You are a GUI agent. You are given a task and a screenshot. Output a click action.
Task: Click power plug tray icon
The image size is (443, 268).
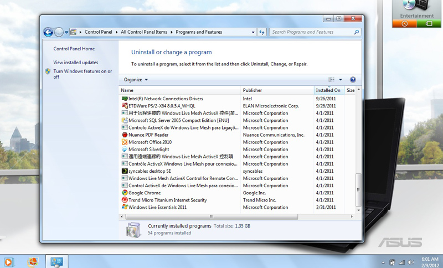[x=392, y=262]
